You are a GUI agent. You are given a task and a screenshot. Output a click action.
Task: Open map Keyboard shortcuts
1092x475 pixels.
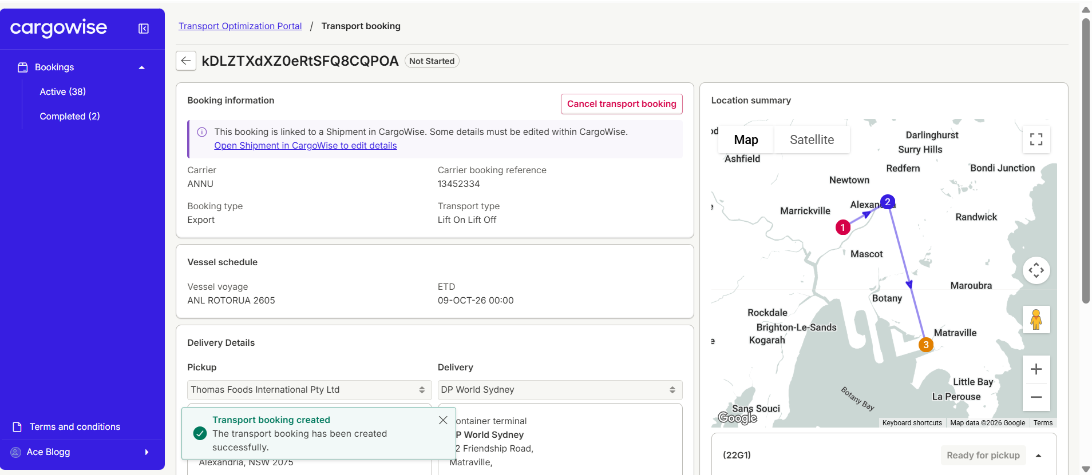pos(912,423)
